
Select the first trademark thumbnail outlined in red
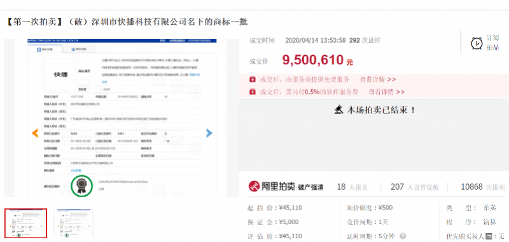[x=25, y=224]
